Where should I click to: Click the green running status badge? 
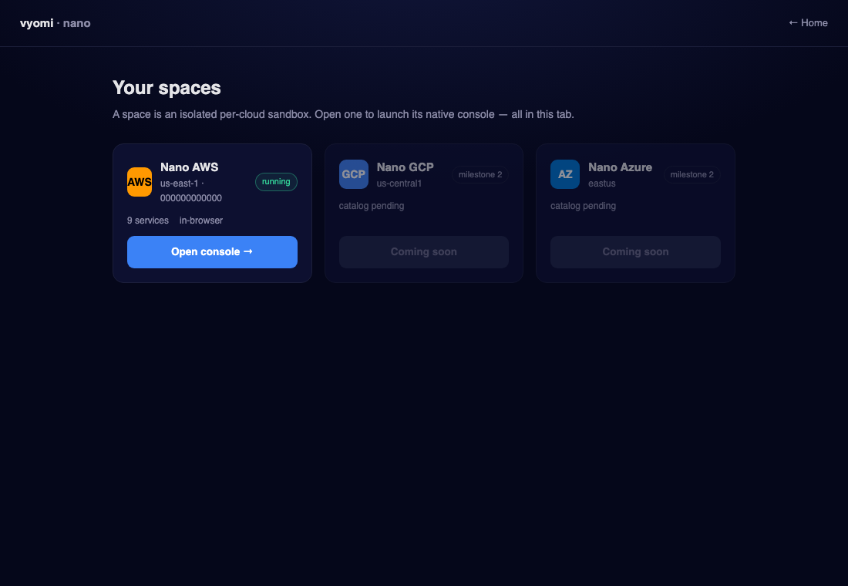pos(276,182)
